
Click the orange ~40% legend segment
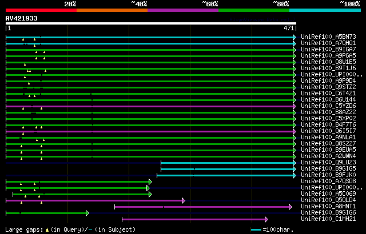pos(112,10)
